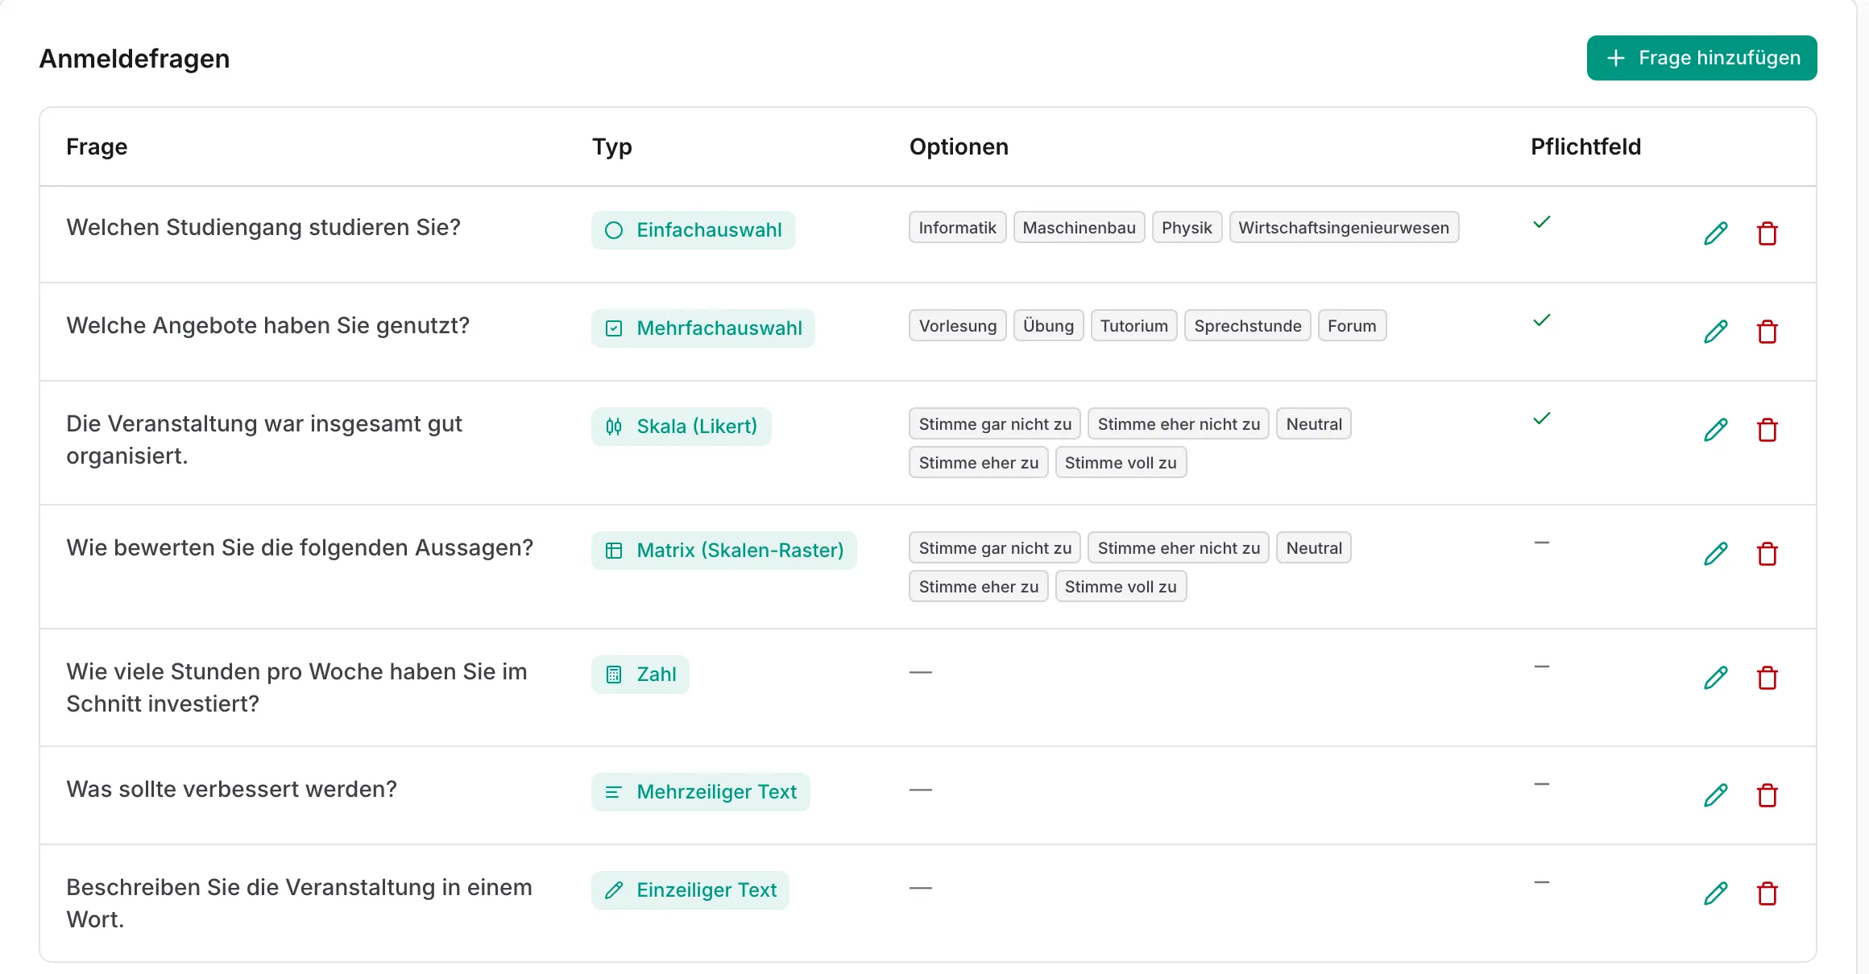
Task: Delete the 'Wie bewerten Sie' matrix question
Action: (x=1767, y=554)
